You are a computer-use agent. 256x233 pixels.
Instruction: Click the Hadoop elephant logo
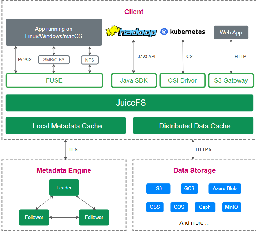pyautogui.click(x=112, y=30)
